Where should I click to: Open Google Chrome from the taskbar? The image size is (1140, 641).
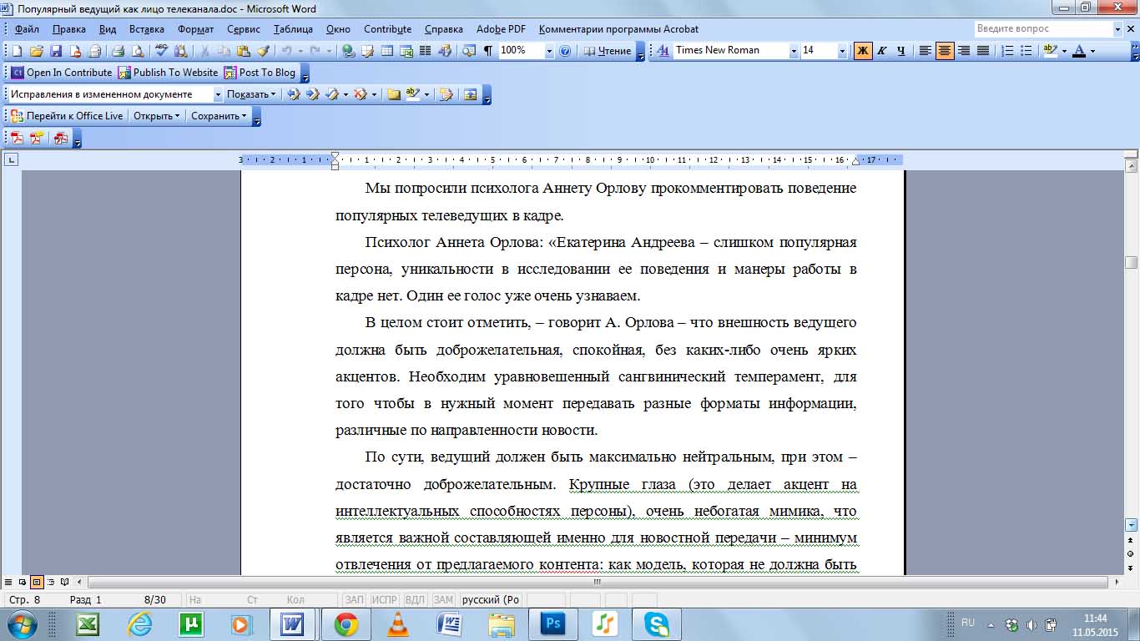pos(346,623)
